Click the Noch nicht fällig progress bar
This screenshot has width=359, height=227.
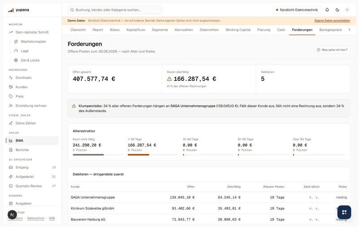pyautogui.click(x=98, y=155)
